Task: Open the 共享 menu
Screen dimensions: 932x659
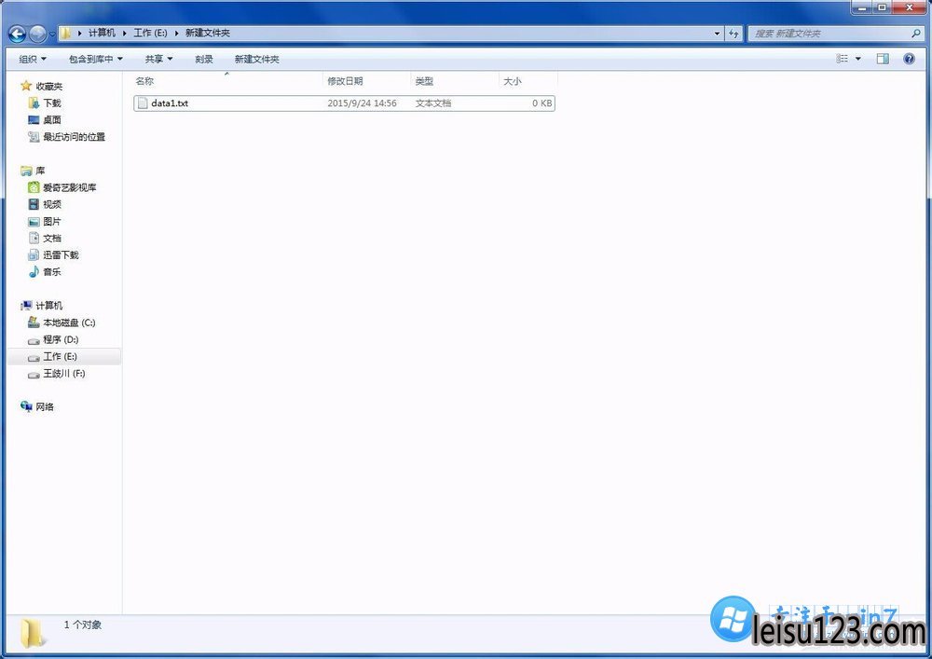Action: [x=158, y=59]
